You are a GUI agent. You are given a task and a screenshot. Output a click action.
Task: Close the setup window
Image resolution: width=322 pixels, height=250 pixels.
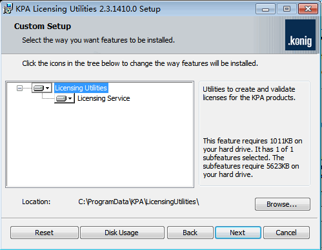[x=308, y=9]
